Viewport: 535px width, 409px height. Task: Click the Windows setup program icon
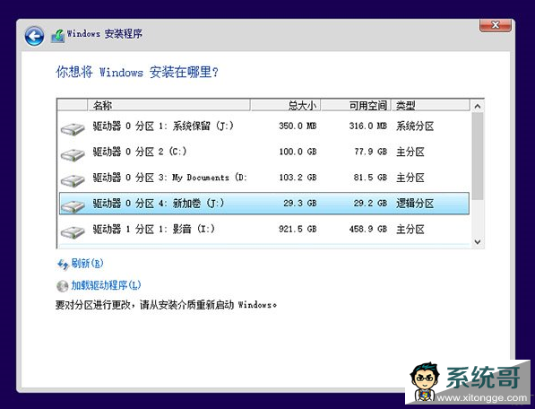57,36
